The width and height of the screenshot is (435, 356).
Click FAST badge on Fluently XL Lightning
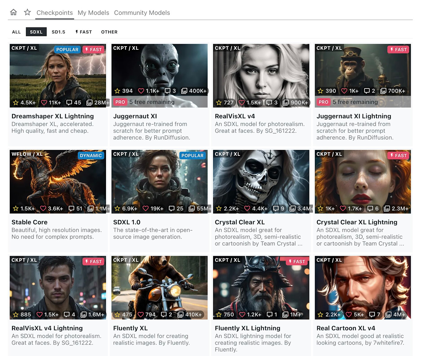point(297,262)
